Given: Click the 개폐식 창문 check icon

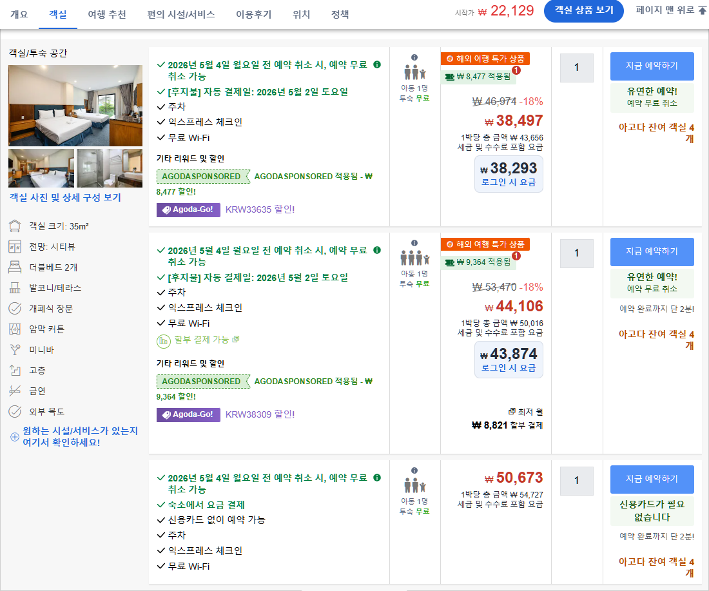Looking at the screenshot, I should tap(15, 308).
